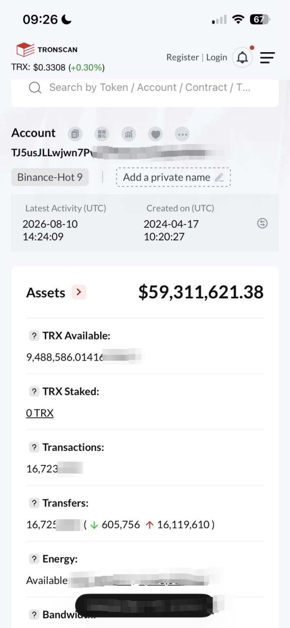Focus the token/account search field
The width and height of the screenshot is (290, 628).
pos(145,88)
